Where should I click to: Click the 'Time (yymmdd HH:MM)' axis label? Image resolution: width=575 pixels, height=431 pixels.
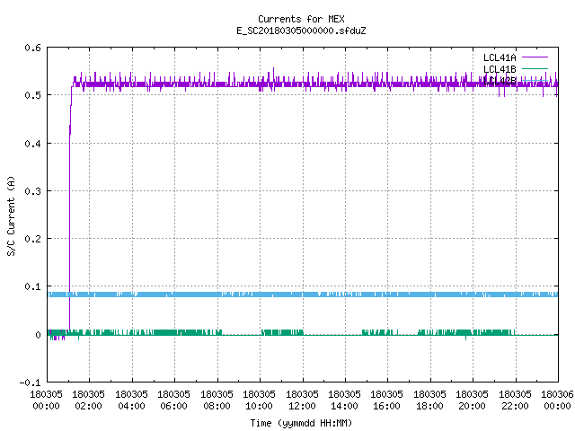[x=301, y=423]
